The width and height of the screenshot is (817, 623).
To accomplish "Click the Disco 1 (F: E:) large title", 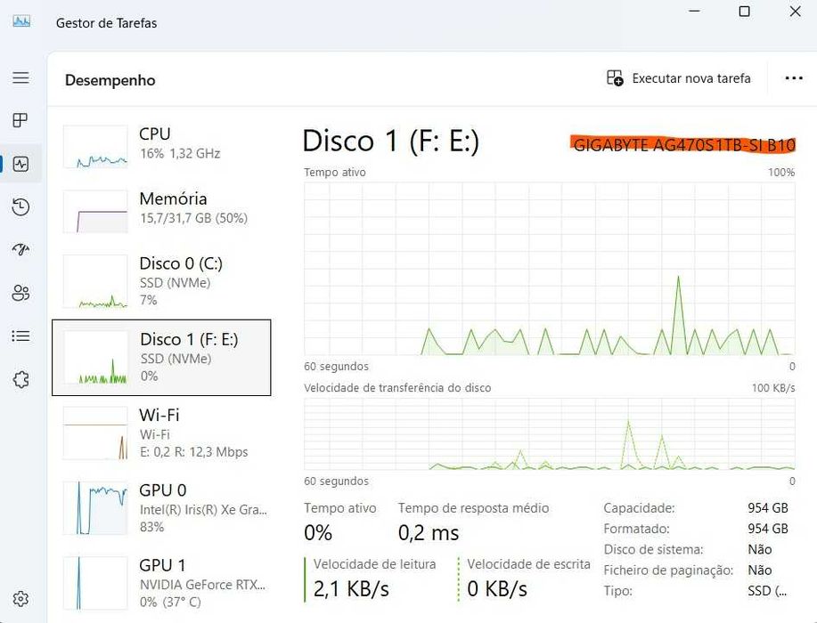I will click(x=391, y=141).
